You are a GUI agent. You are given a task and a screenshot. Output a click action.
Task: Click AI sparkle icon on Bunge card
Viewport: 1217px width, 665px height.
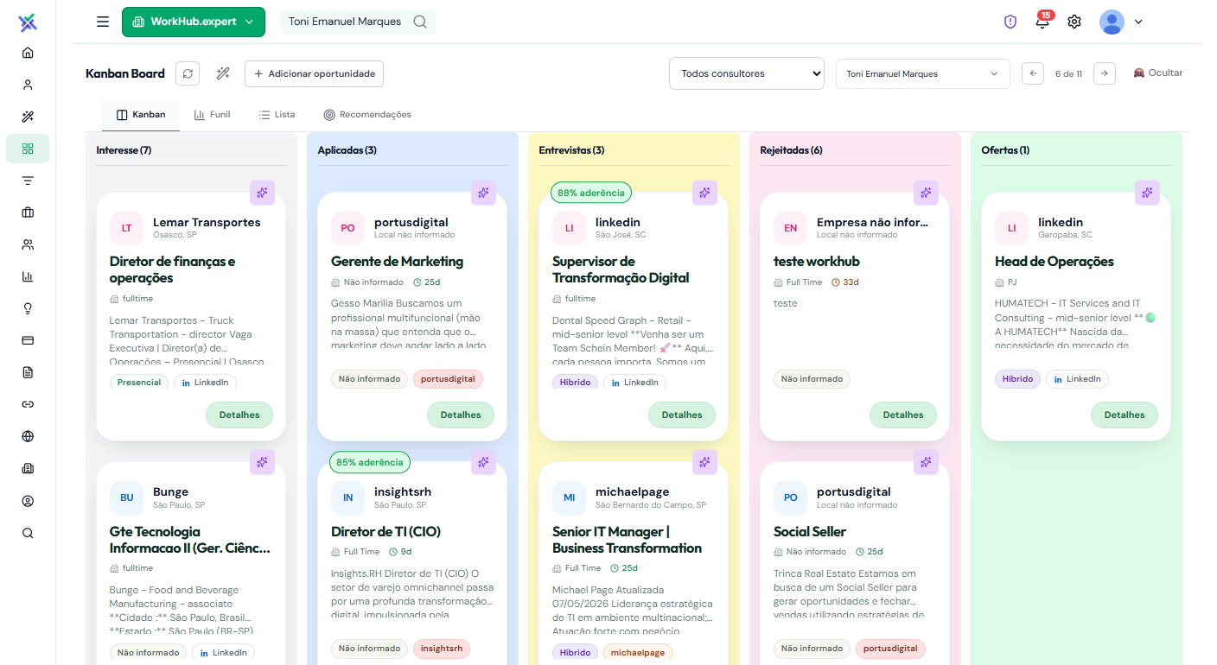pyautogui.click(x=262, y=462)
